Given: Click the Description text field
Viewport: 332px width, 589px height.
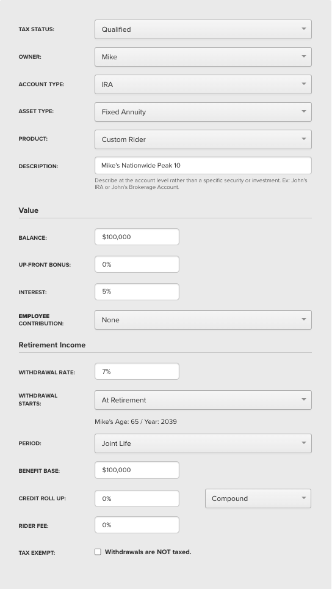Looking at the screenshot, I should [203, 165].
